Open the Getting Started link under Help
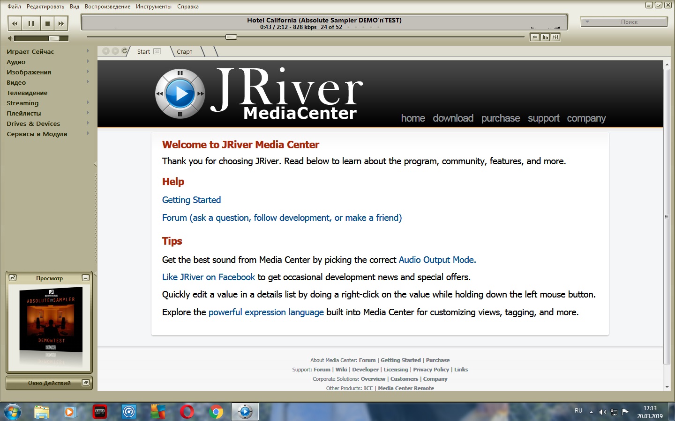675x421 pixels. pyautogui.click(x=191, y=200)
